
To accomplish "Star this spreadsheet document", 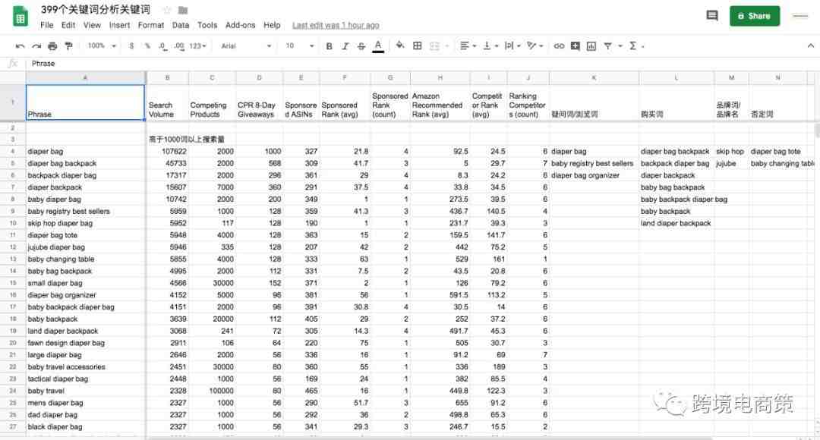I will coord(165,11).
